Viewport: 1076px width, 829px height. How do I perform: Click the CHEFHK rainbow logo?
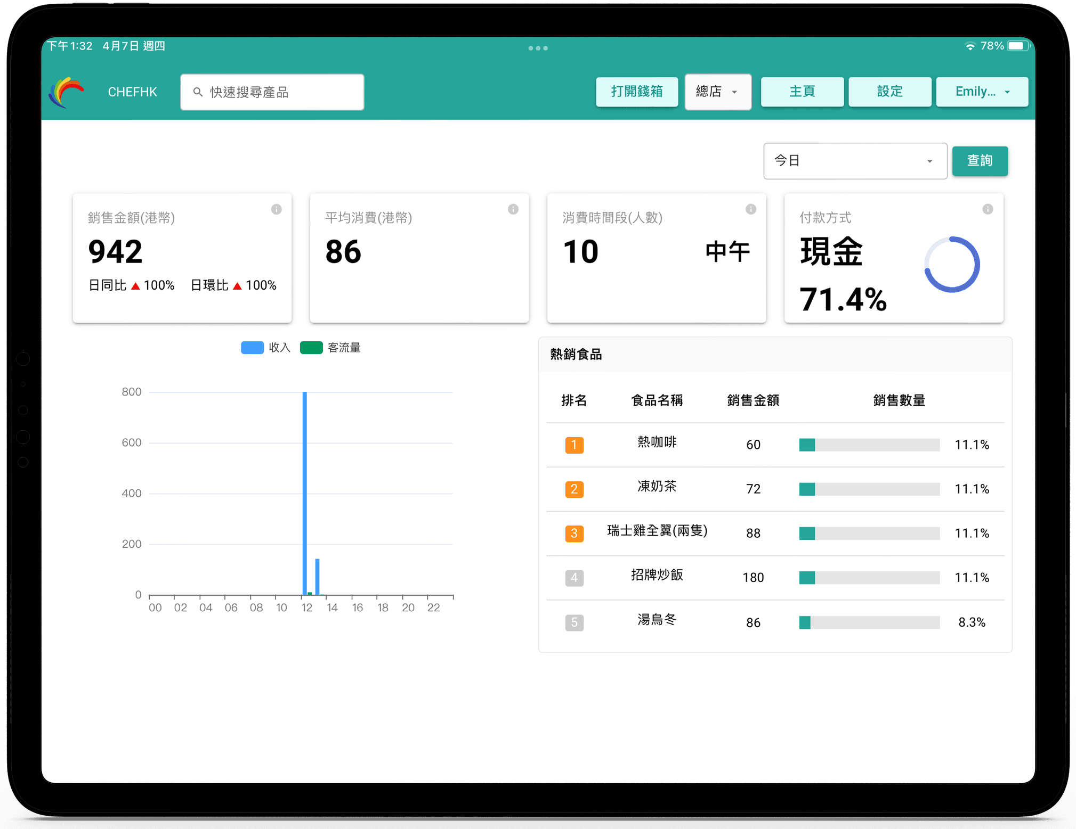click(67, 92)
